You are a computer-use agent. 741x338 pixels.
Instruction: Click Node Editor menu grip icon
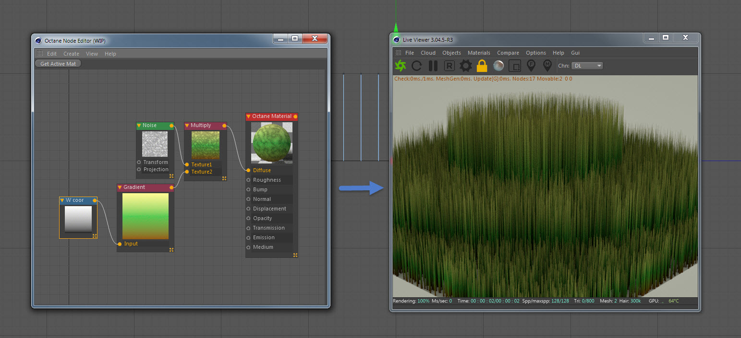[40, 54]
